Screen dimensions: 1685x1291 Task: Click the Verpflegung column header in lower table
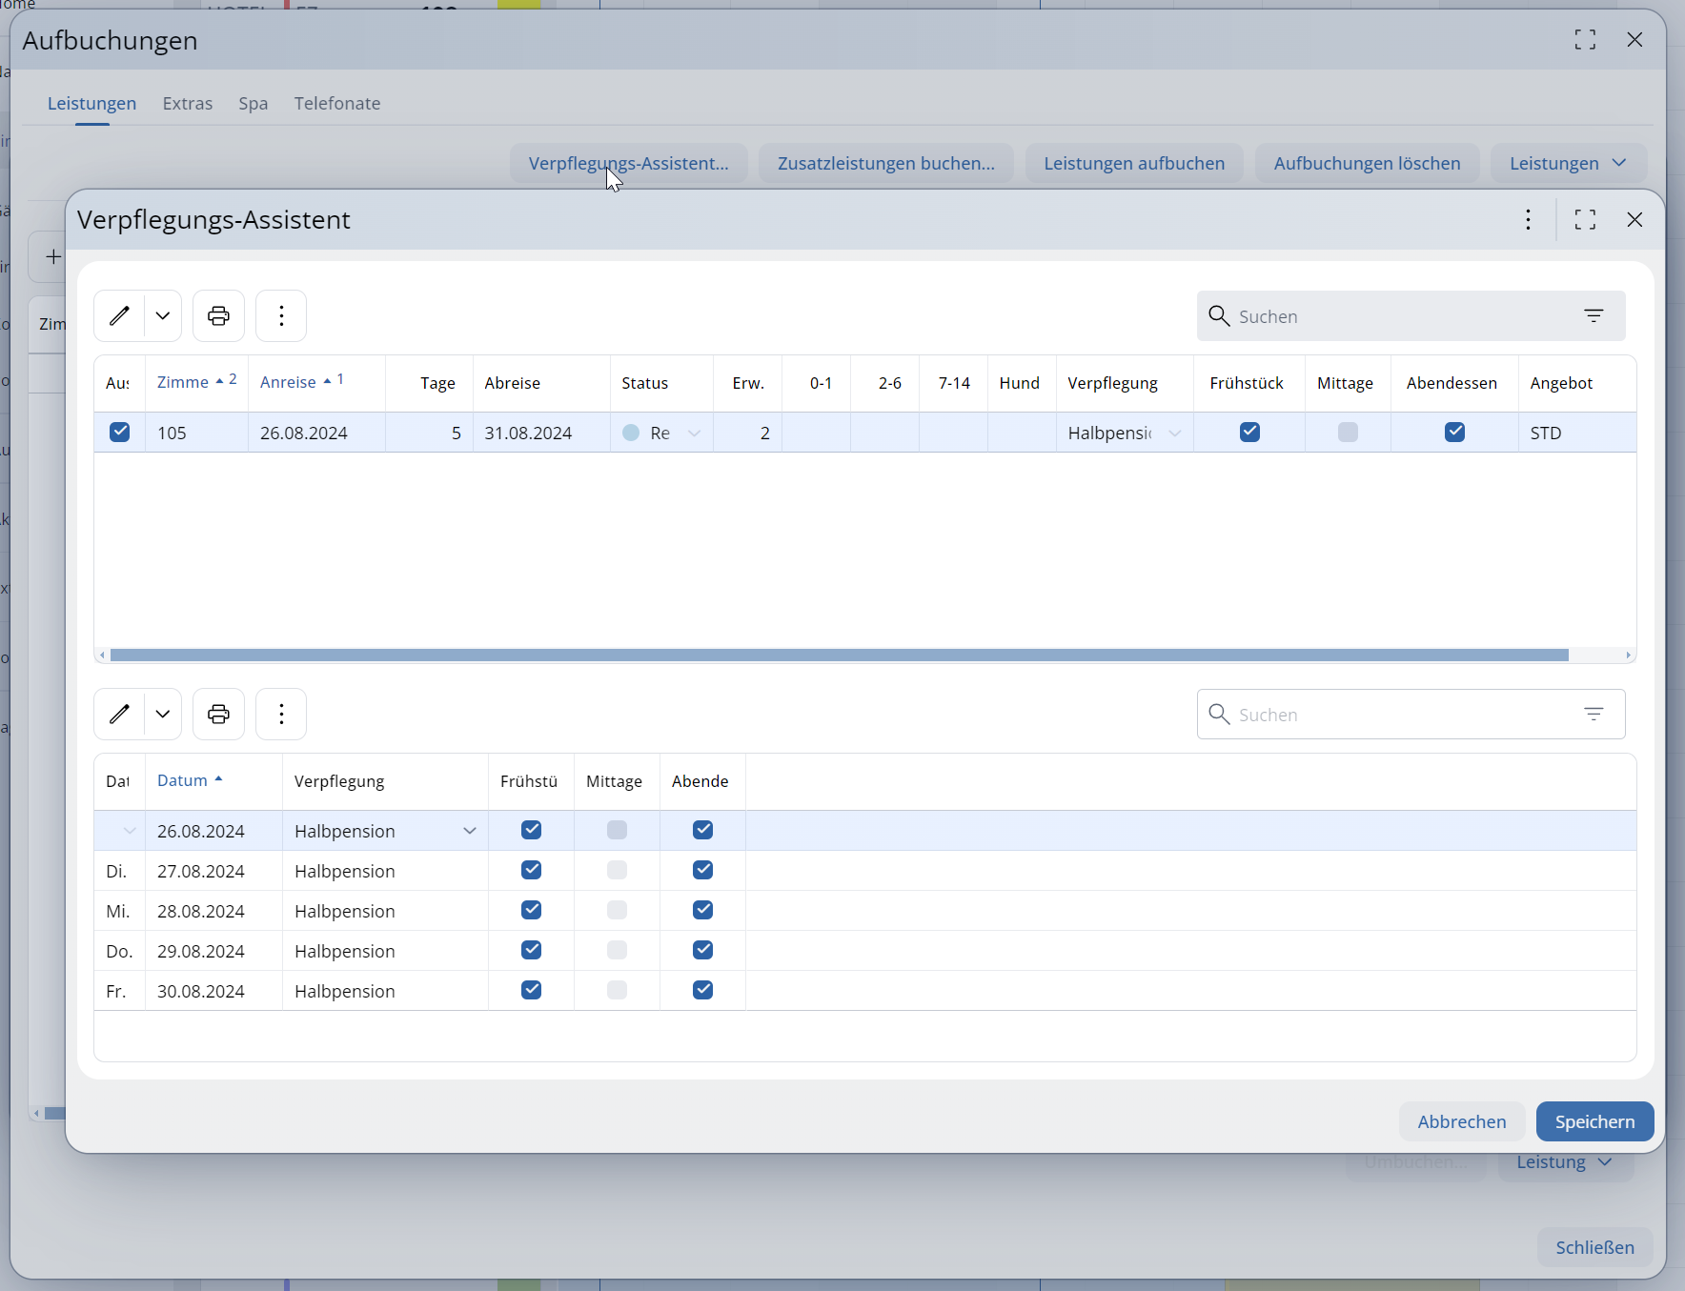(385, 780)
